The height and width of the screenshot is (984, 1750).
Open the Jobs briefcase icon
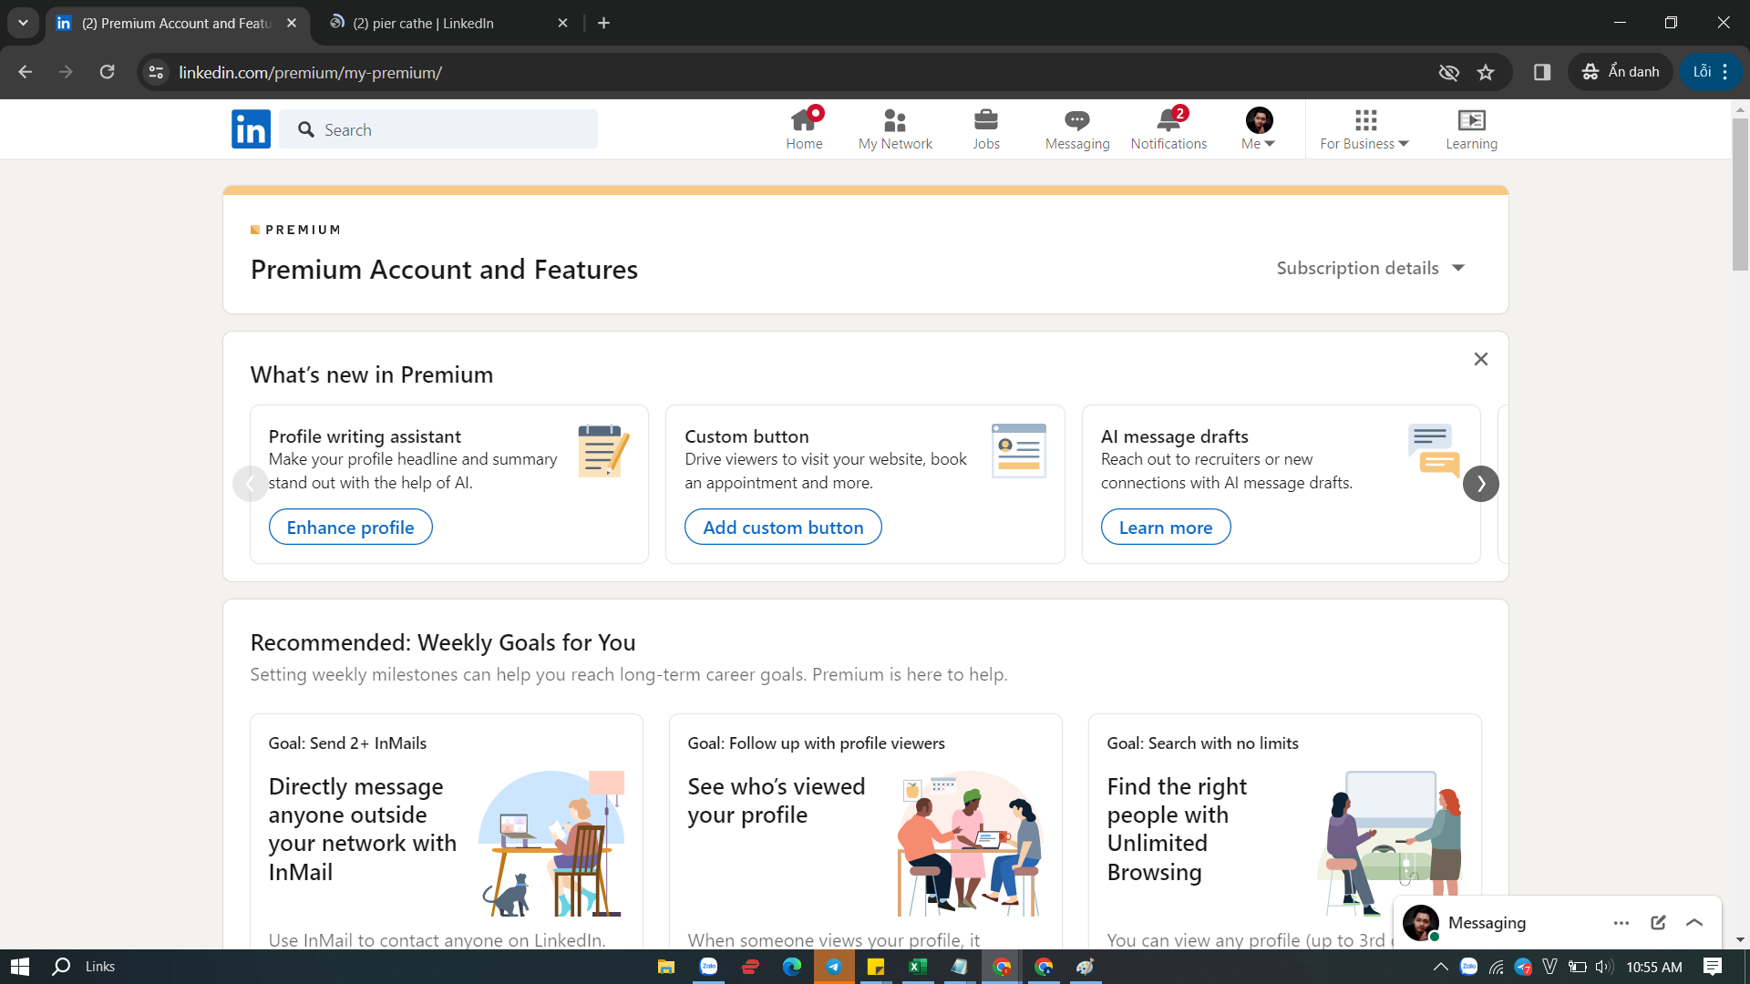(986, 128)
